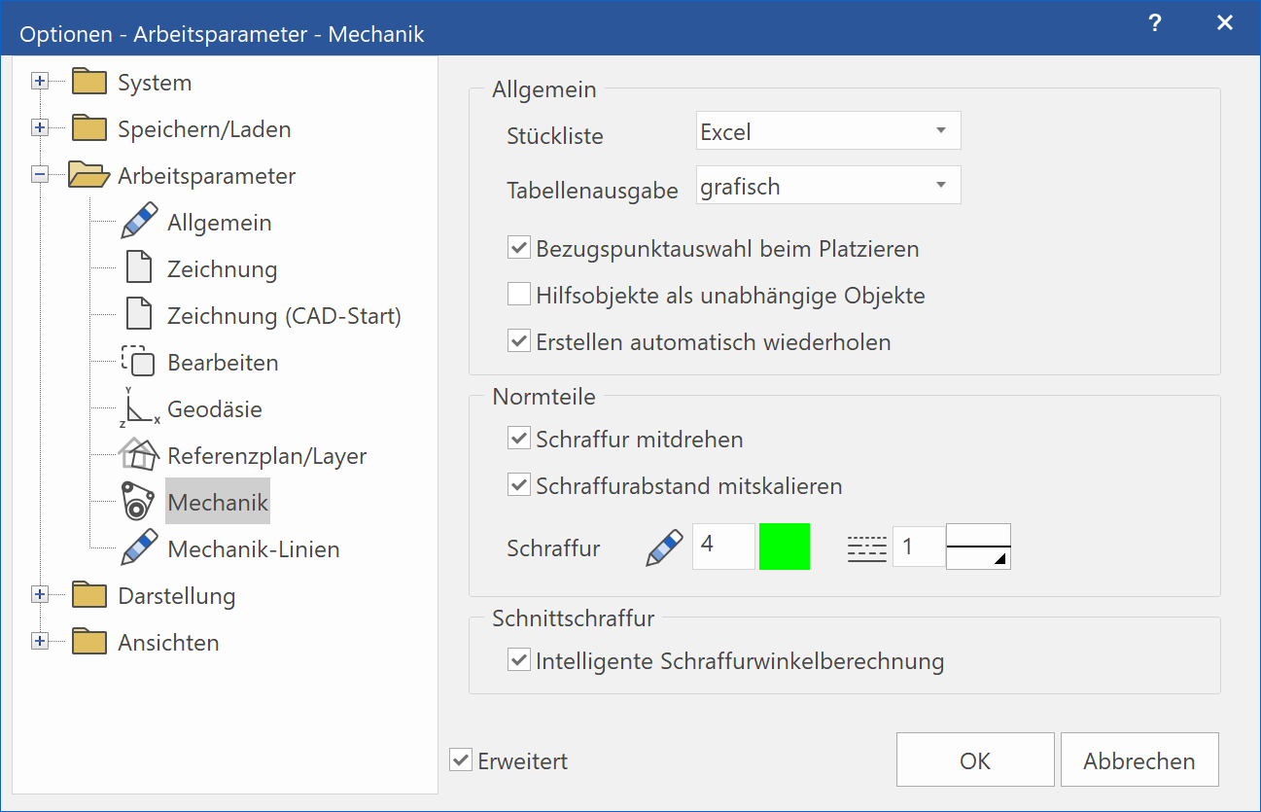This screenshot has width=1261, height=812.
Task: Open the Schraffur line style dropdown
Action: [978, 547]
